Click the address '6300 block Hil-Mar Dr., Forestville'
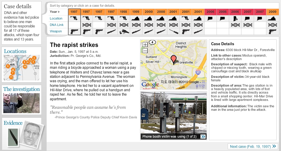 pos(250,50)
